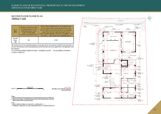Click the page number 25 badge
This screenshot has height=114, width=161.
pyautogui.click(x=155, y=110)
